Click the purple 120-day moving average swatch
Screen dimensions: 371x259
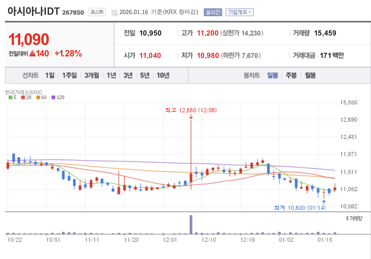coord(53,97)
